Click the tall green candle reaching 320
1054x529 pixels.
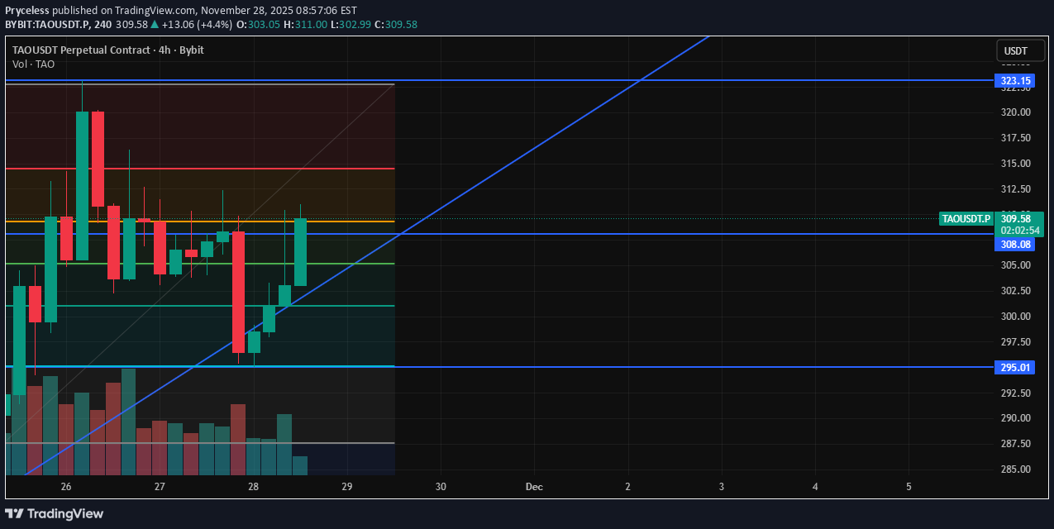82,186
